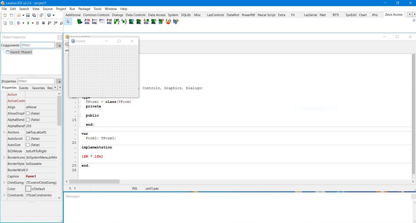The width and height of the screenshot is (416, 223).
Task: Clear the Properties filter with its button
Action: 59,81
